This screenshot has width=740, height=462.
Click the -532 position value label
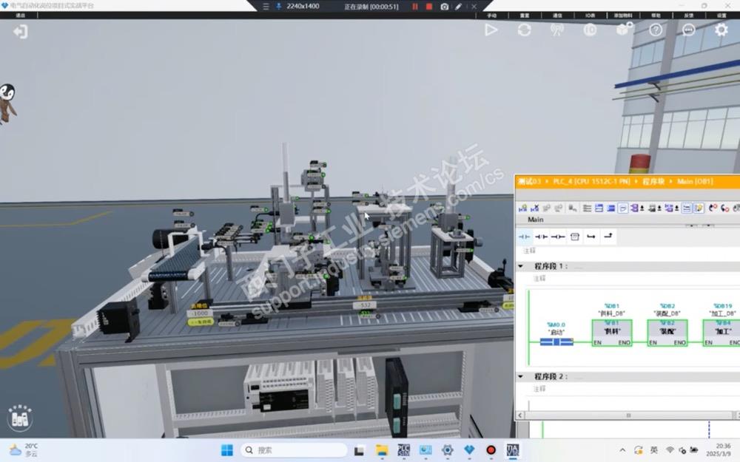point(366,305)
